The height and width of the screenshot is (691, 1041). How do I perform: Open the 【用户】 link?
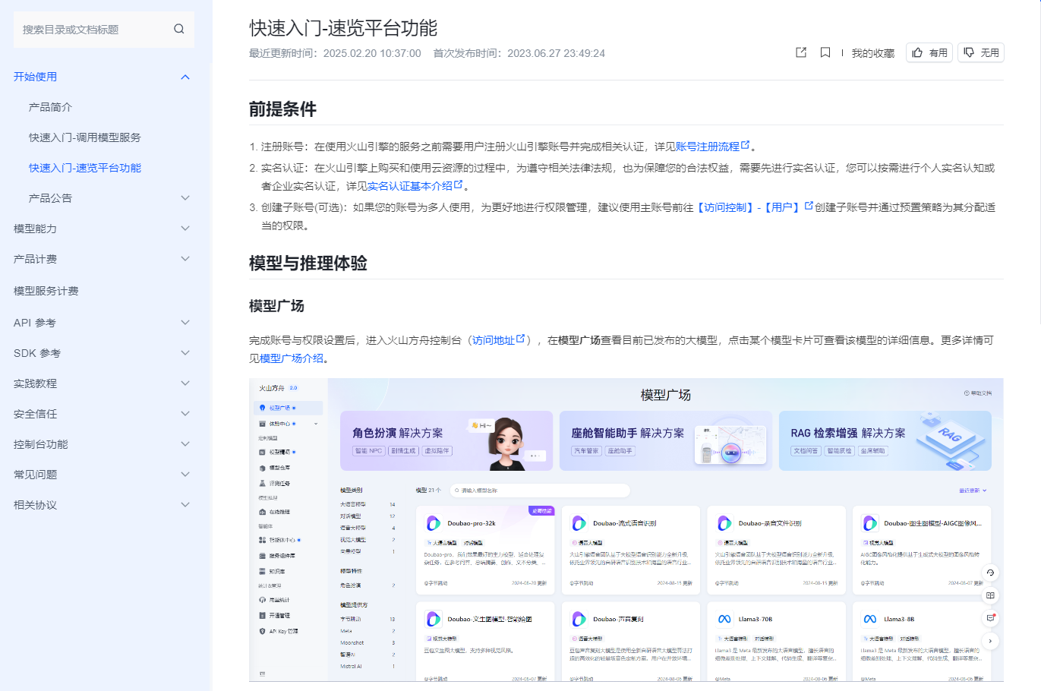787,207
